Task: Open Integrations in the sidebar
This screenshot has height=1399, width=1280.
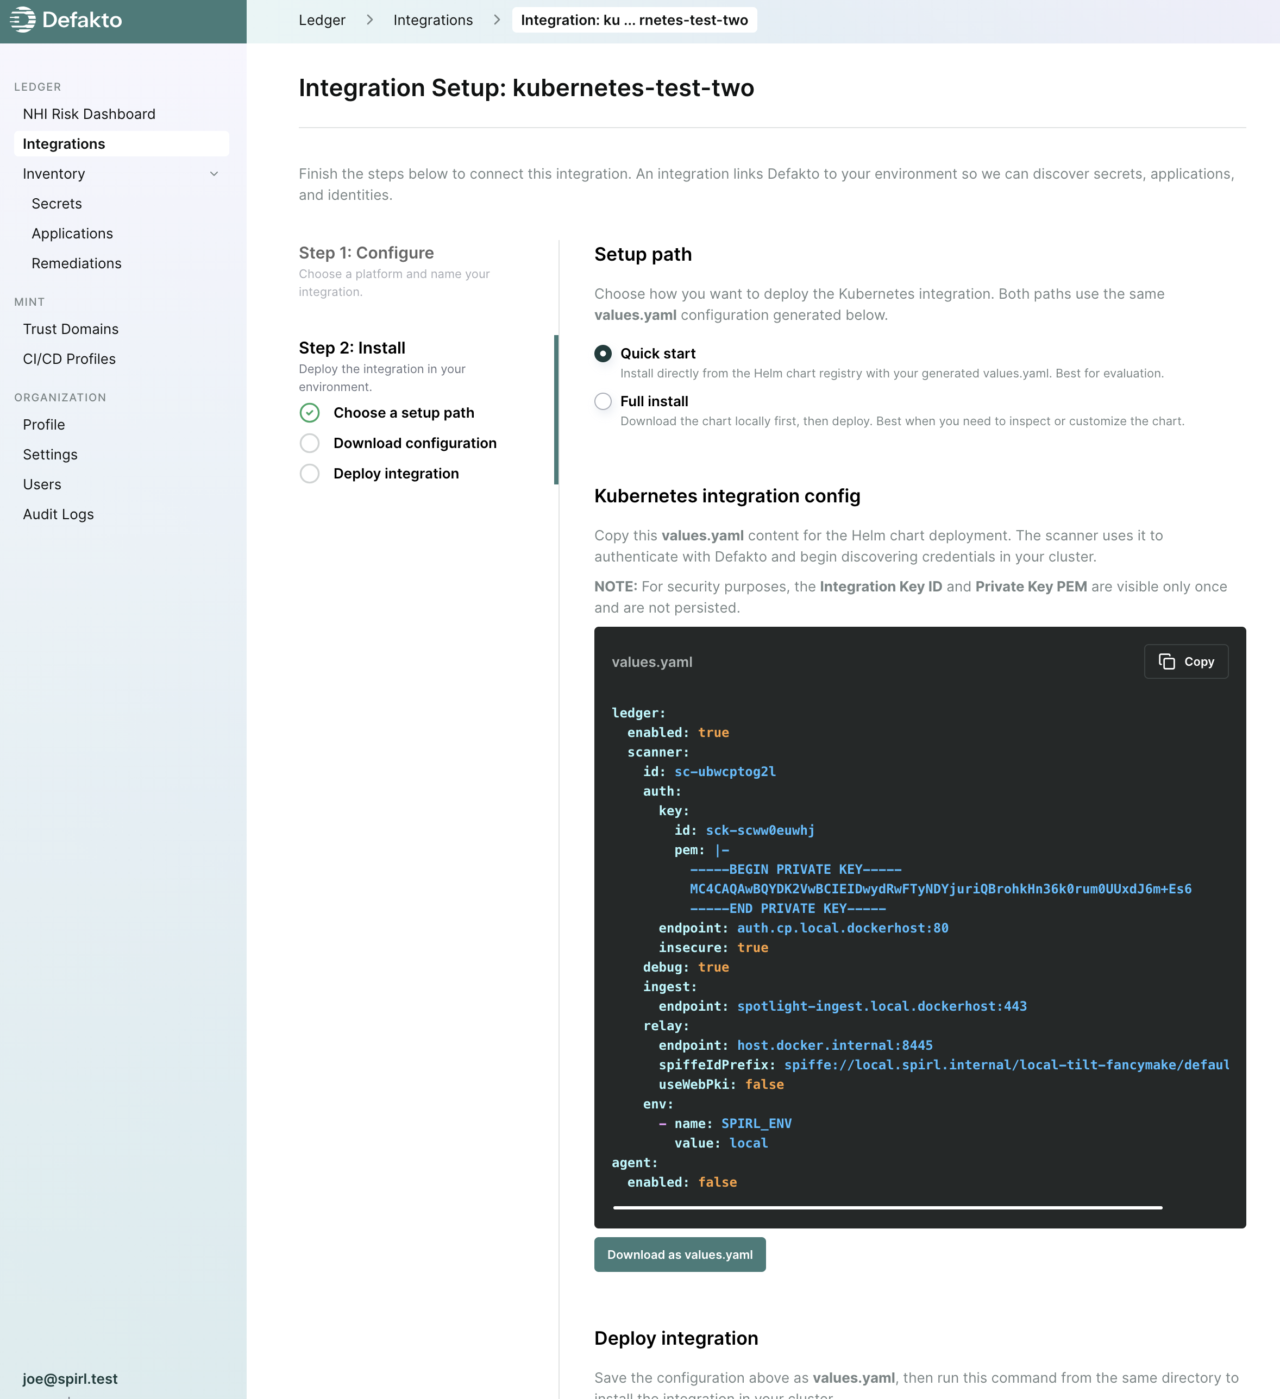Action: pos(122,143)
